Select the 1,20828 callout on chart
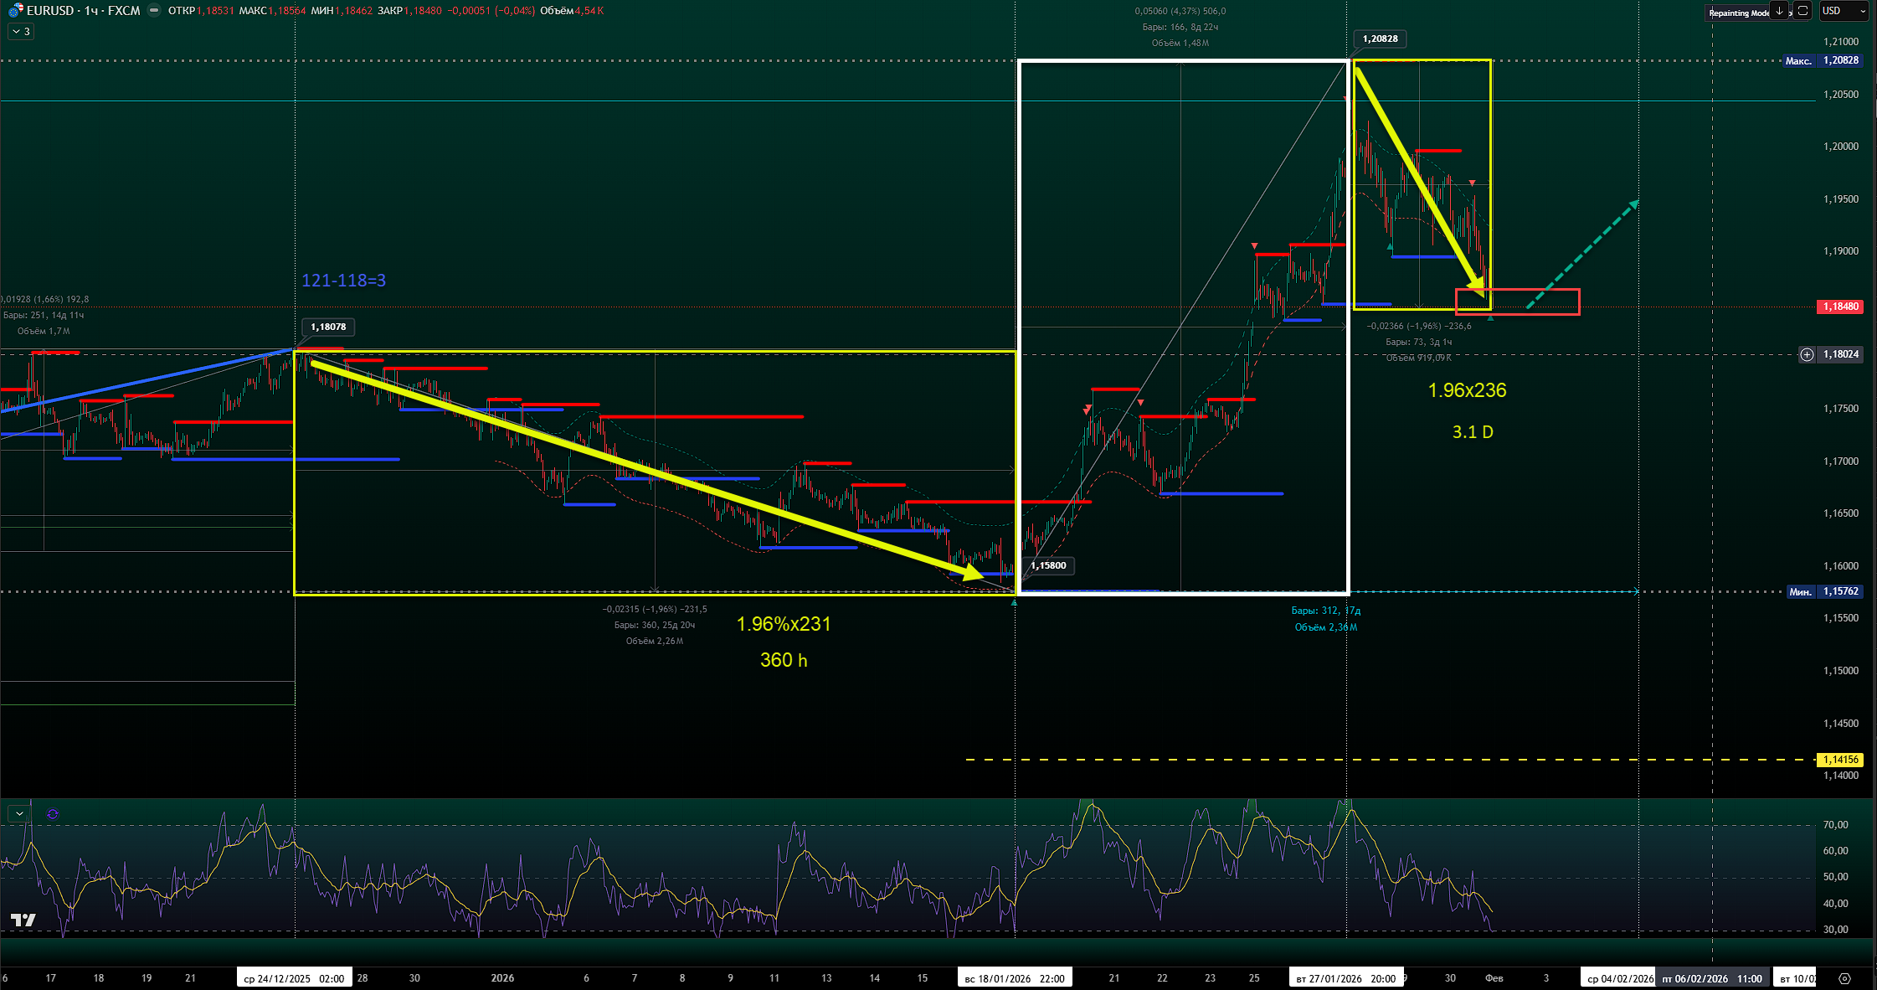Viewport: 1877px width, 990px height. point(1380,39)
